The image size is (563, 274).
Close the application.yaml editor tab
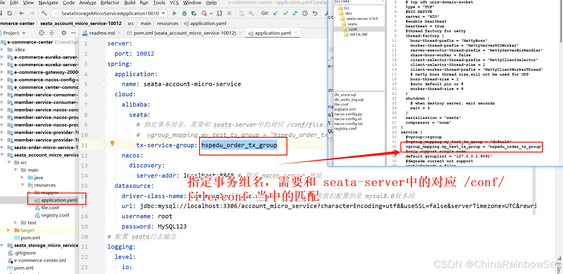tap(296, 33)
